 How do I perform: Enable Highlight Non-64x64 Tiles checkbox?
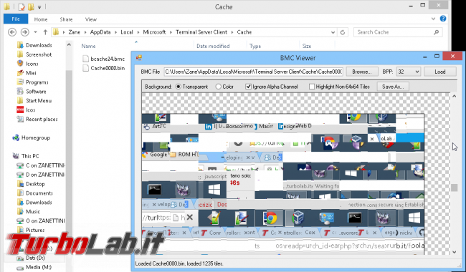point(311,87)
